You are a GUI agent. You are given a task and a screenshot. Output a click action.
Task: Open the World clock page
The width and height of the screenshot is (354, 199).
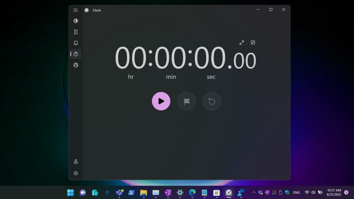pyautogui.click(x=76, y=65)
